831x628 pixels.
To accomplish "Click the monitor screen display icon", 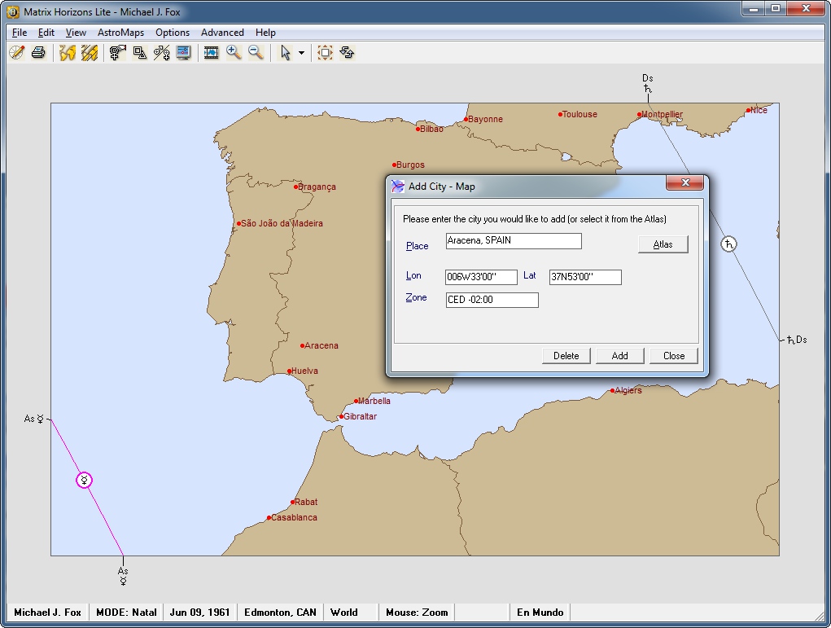I will 183,52.
